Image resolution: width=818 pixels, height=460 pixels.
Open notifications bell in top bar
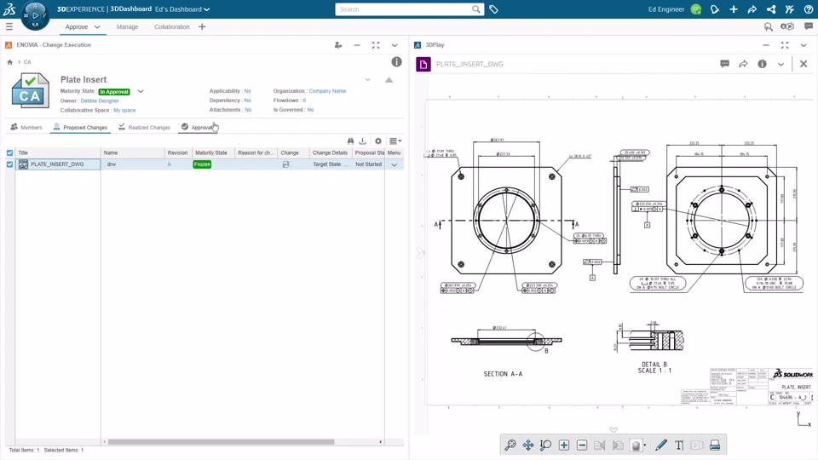715,9
